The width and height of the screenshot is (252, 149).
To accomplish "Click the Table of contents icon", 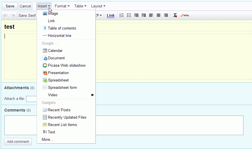I will click(45, 28).
